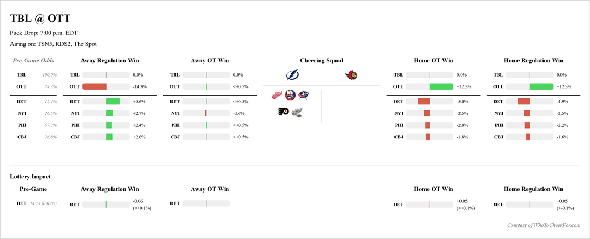Click the Lottery Impact section heading
The image size is (590, 239).
[x=31, y=177]
